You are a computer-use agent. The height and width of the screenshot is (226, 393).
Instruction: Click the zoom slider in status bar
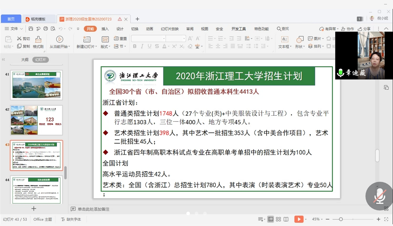pos(341,219)
